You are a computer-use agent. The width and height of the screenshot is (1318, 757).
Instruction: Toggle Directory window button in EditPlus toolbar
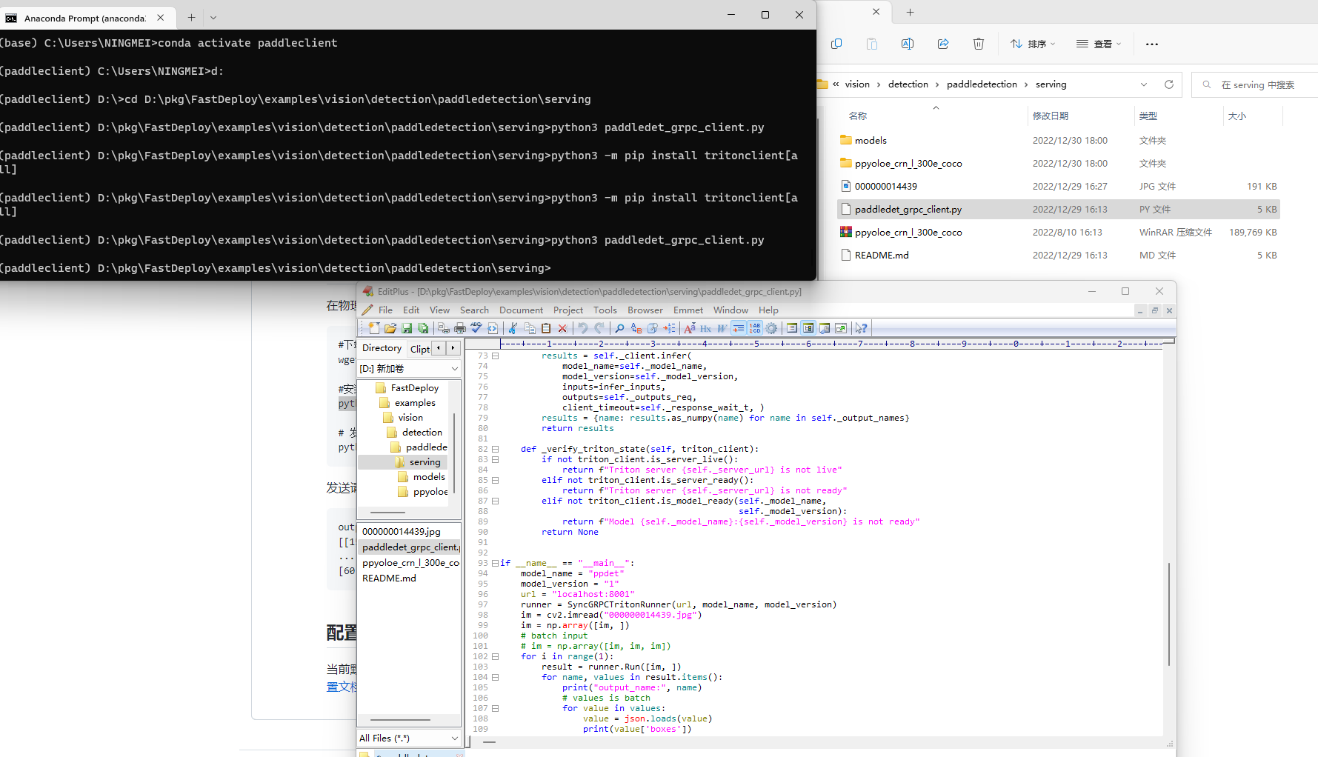(808, 328)
